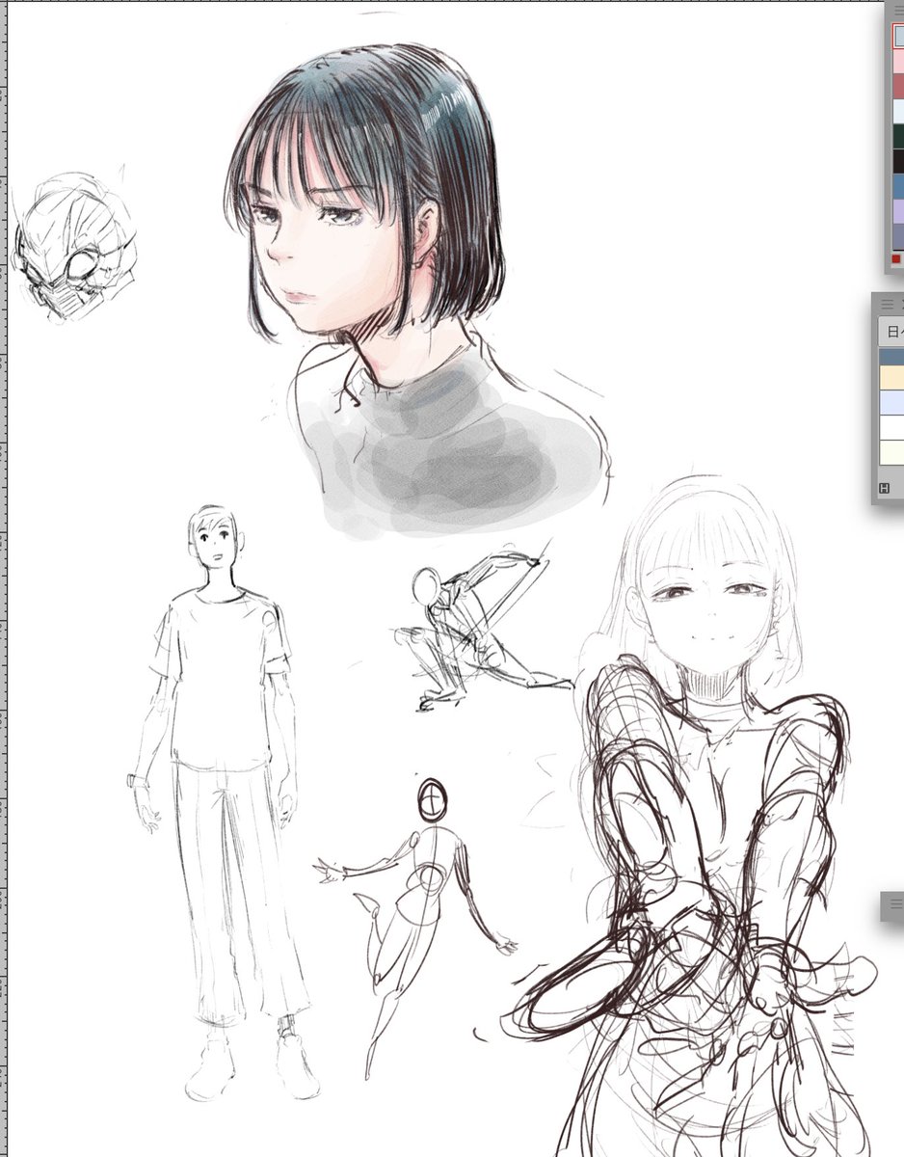The width and height of the screenshot is (904, 1157).
Task: Select the slate blue swatch in the second panel
Action: [x=891, y=355]
